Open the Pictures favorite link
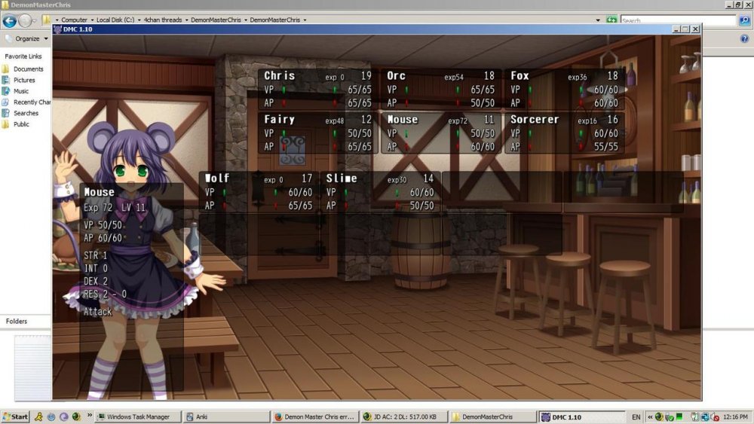Image resolution: width=754 pixels, height=424 pixels. (24, 80)
